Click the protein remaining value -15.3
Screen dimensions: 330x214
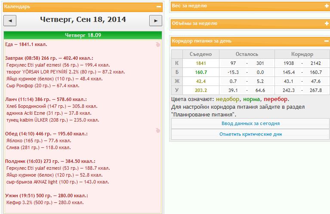tap(233, 72)
